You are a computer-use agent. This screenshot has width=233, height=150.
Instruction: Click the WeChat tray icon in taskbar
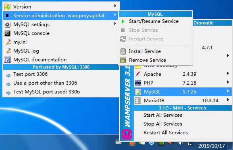pyautogui.click(x=142, y=143)
